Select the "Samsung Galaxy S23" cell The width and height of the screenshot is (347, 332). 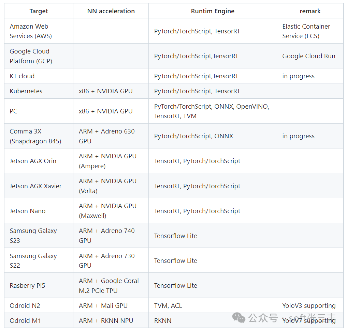[x=39, y=236]
